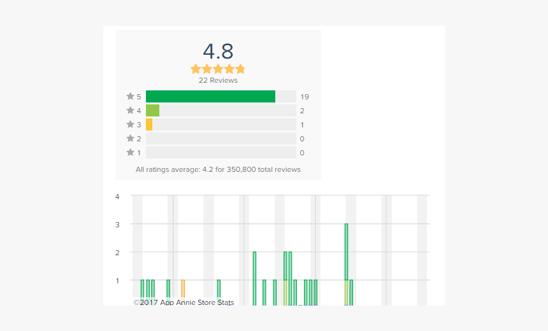Click the empty 1-star rating bar
The height and width of the screenshot is (331, 548).
click(220, 153)
